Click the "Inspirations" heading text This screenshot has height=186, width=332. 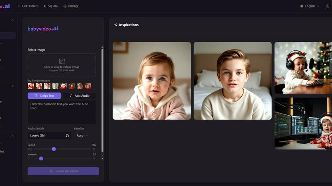(x=129, y=25)
